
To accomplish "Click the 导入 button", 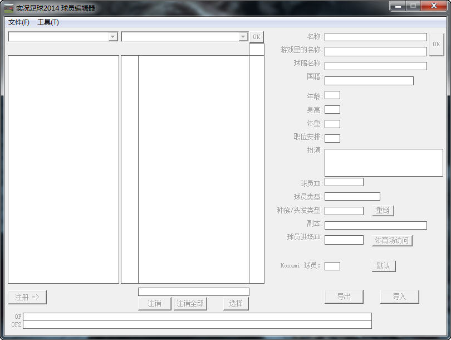I will tap(400, 297).
